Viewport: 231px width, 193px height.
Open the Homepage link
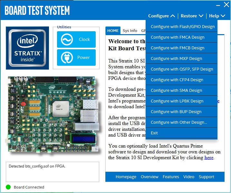click(x=126, y=177)
